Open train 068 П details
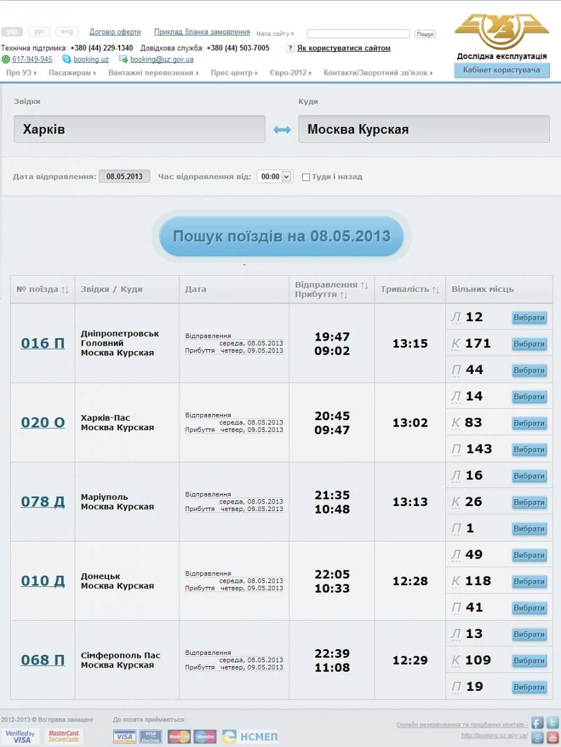Viewport: 561px width, 747px height. point(43,660)
